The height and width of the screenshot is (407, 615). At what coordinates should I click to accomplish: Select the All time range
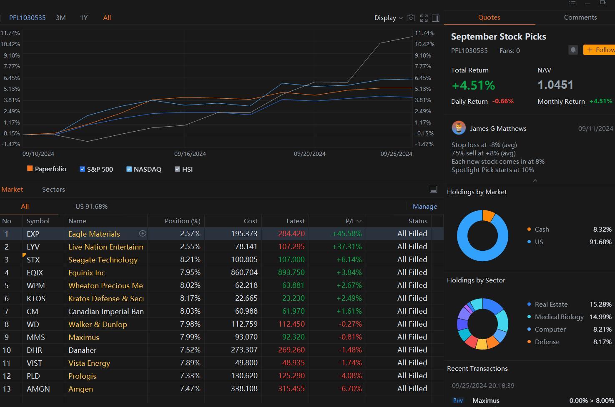(x=107, y=18)
